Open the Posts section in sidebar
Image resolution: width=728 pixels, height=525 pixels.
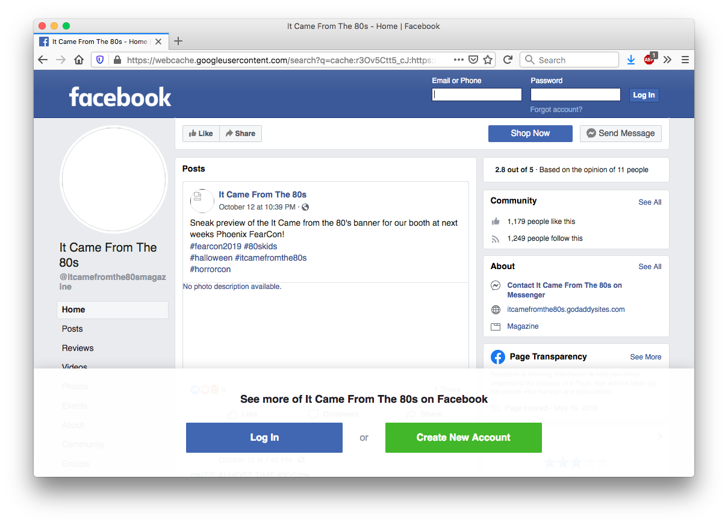[72, 329]
